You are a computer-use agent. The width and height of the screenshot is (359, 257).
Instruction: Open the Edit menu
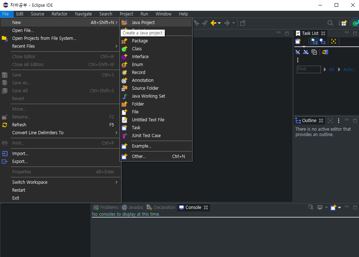[x=20, y=14]
